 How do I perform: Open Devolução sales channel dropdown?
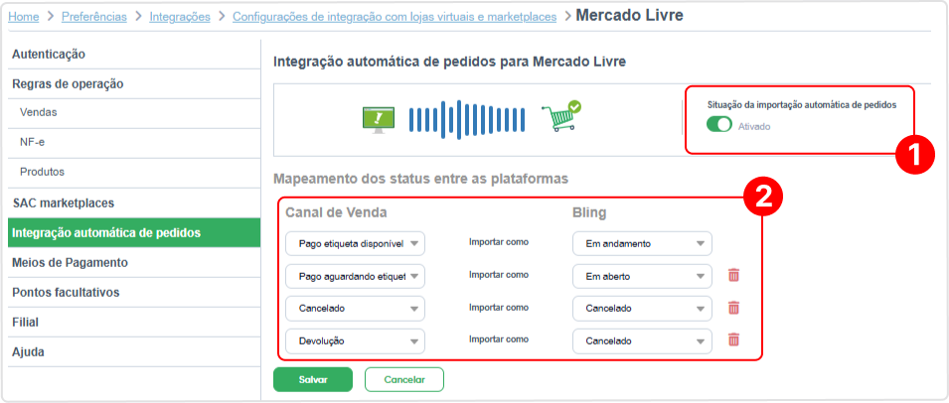[x=356, y=340]
